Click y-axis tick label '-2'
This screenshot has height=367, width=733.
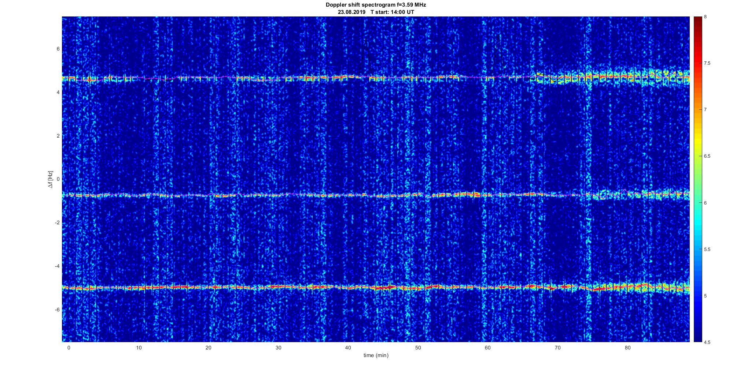pyautogui.click(x=58, y=223)
